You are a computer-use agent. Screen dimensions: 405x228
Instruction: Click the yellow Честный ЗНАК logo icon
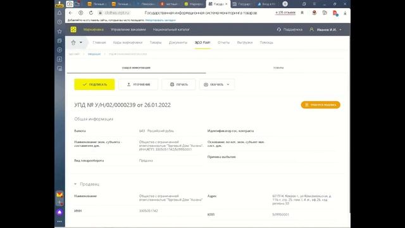[73, 30]
